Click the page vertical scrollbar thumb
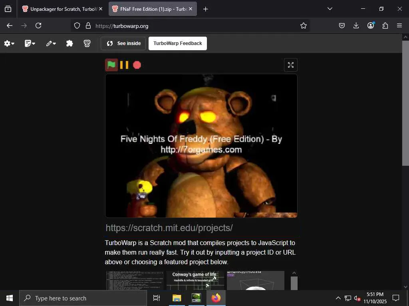Viewport: 409px width, 306px height. 405,103
